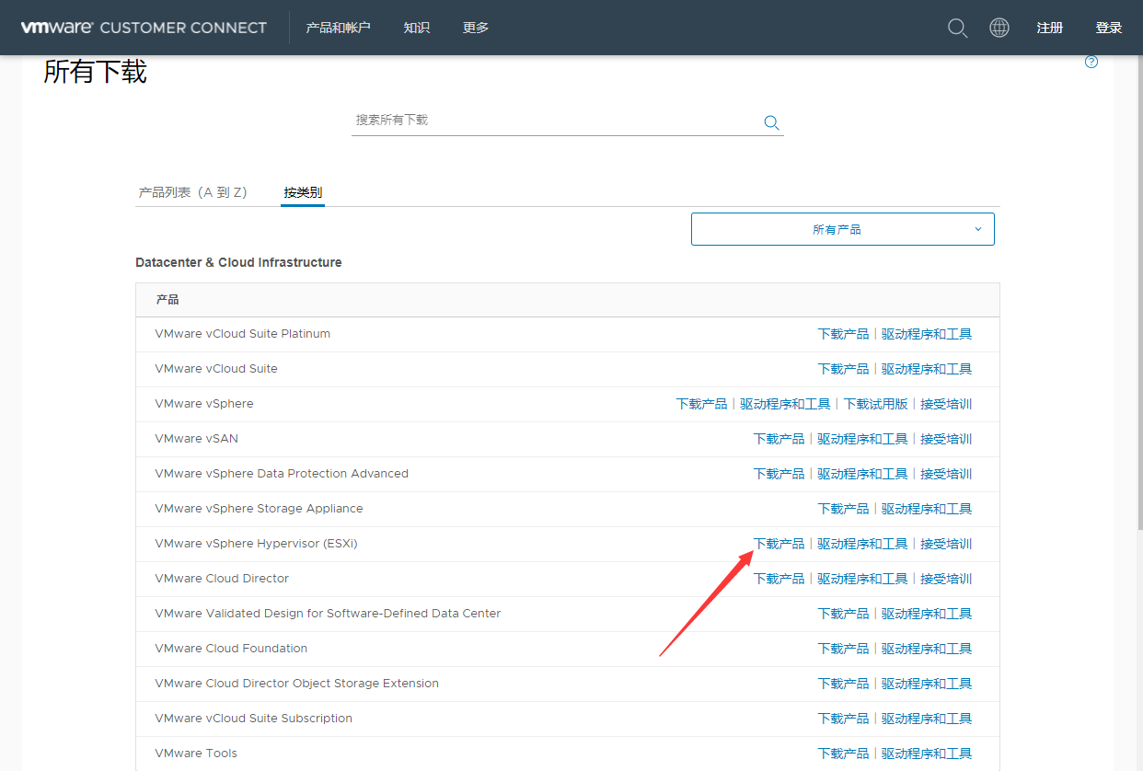Select the 按类别 tab
This screenshot has width=1143, height=771.
tap(303, 192)
